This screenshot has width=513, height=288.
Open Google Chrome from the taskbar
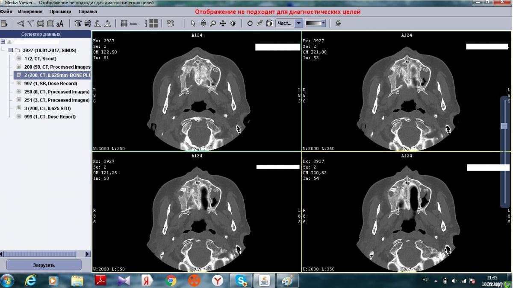pyautogui.click(x=171, y=280)
